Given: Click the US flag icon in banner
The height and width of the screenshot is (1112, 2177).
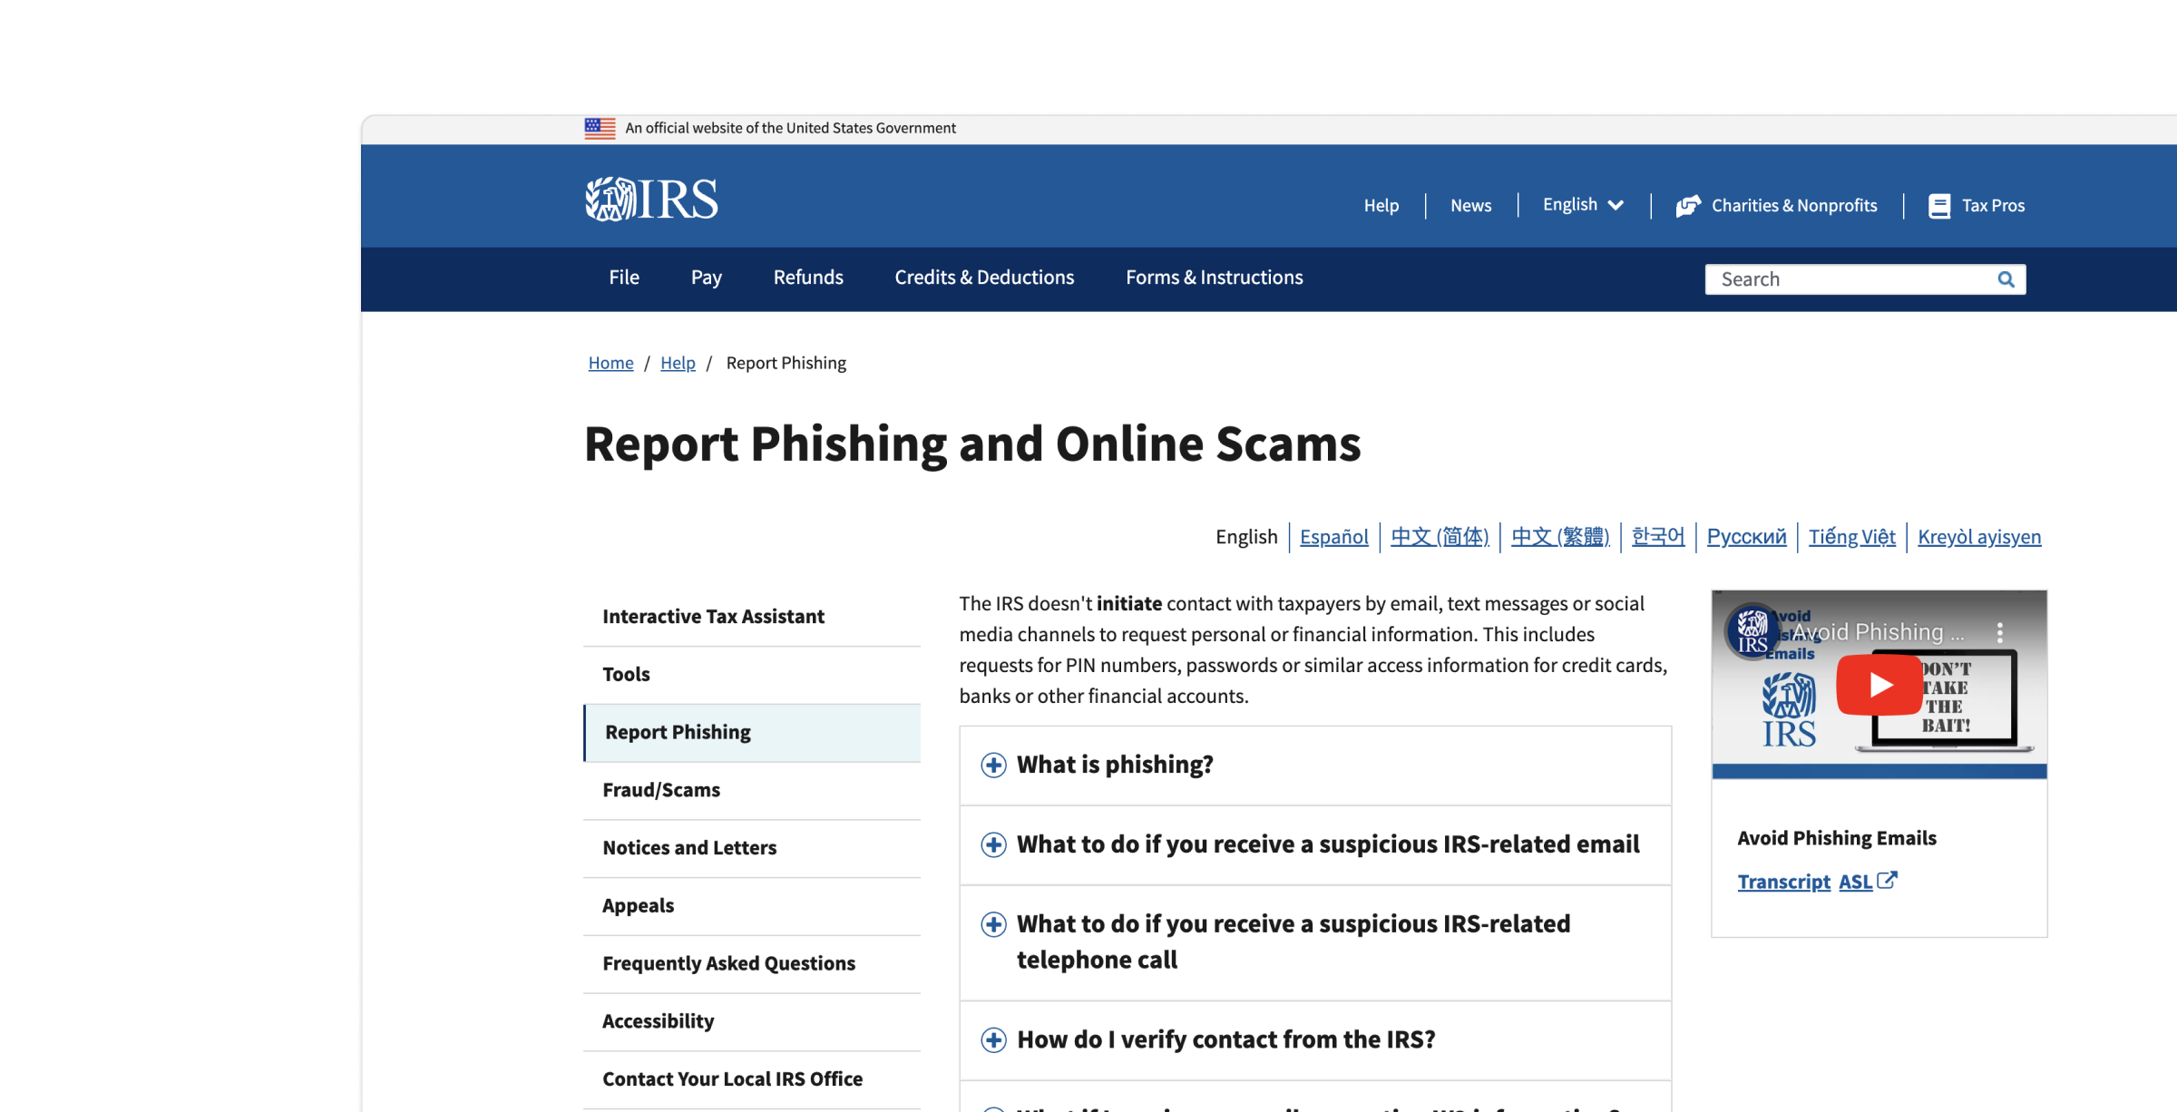Looking at the screenshot, I should click(600, 128).
